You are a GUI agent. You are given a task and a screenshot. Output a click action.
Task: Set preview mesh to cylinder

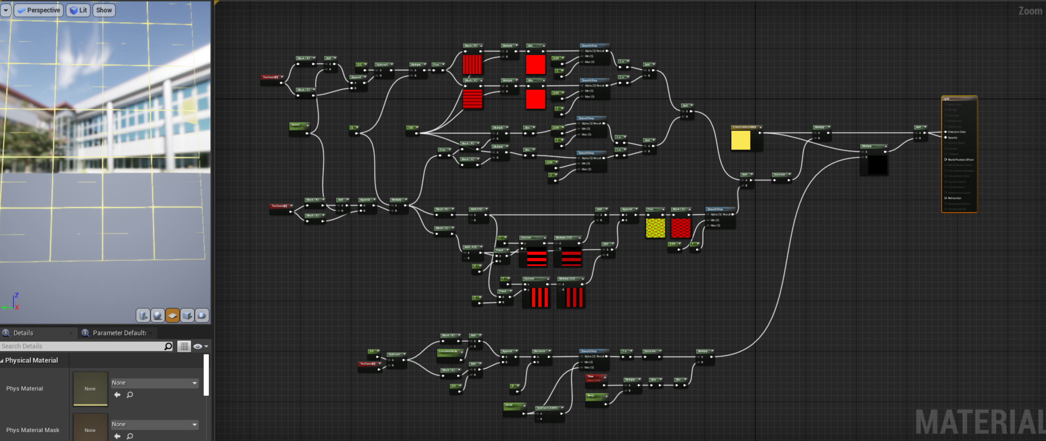[x=143, y=315]
